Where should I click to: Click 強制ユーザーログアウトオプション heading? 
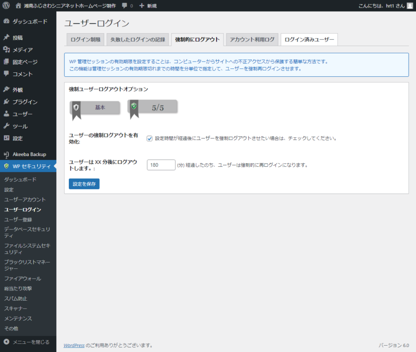tap(108, 89)
